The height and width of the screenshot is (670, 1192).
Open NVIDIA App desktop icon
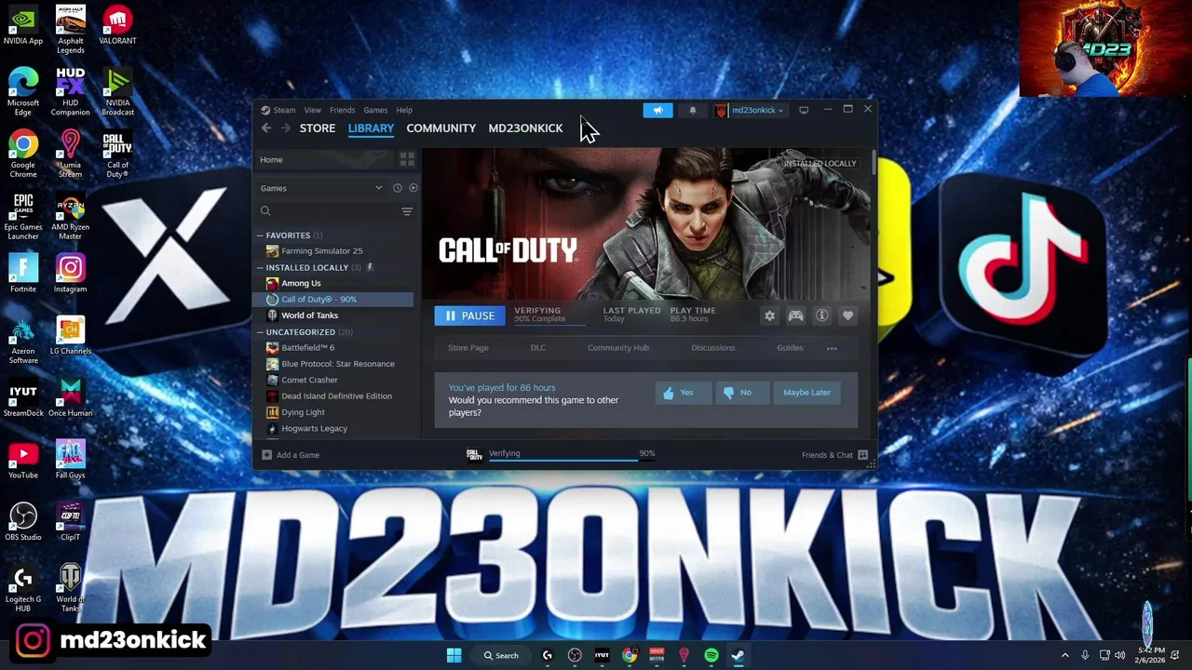coord(23,25)
